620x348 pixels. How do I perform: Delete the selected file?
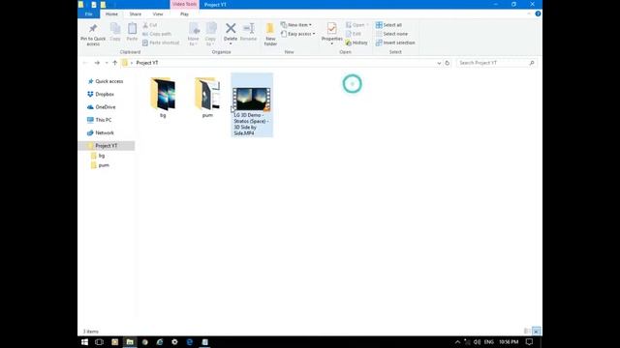[231, 34]
